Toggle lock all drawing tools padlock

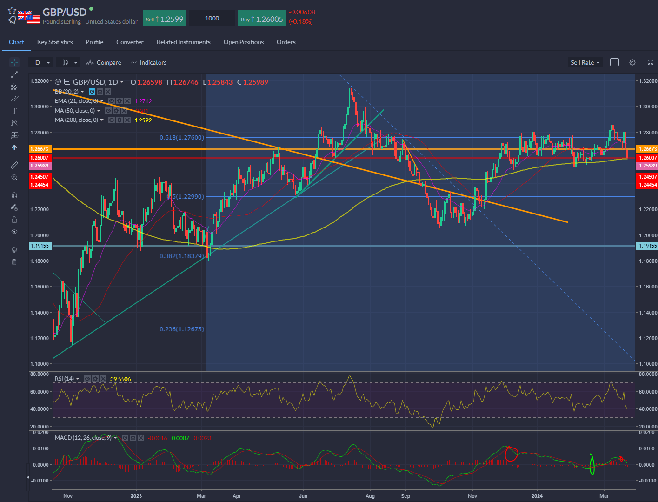[x=14, y=220]
